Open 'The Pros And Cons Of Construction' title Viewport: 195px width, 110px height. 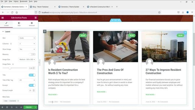tap(110, 71)
